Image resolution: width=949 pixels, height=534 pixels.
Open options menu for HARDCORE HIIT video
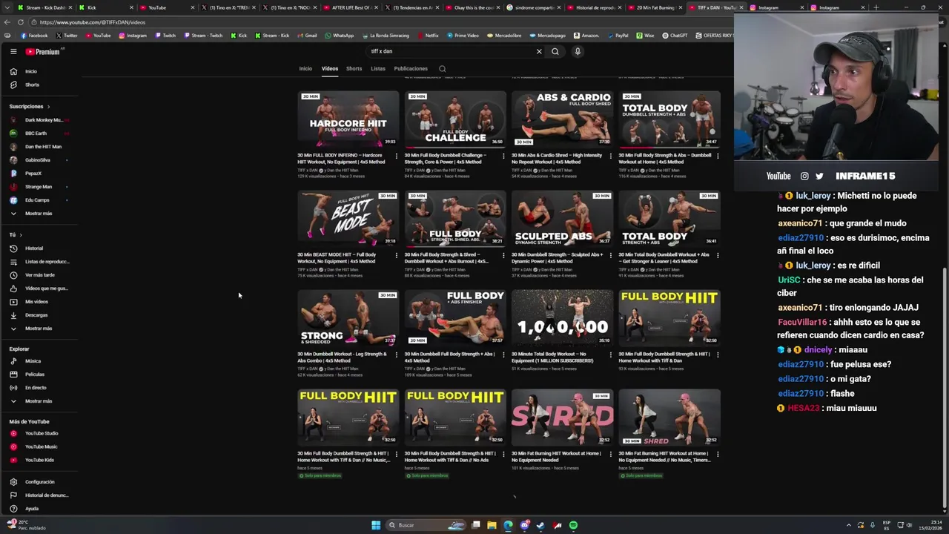(396, 156)
